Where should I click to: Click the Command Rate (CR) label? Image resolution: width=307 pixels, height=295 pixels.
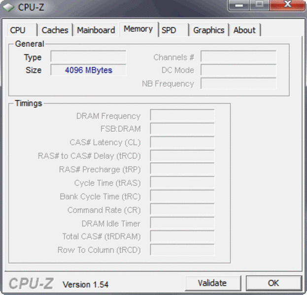pos(104,210)
